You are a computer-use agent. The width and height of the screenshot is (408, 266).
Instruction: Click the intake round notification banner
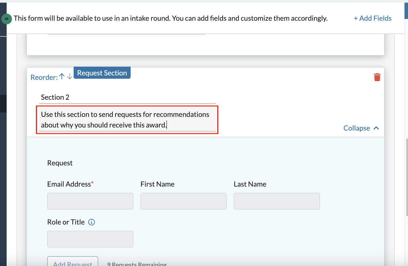(x=170, y=18)
